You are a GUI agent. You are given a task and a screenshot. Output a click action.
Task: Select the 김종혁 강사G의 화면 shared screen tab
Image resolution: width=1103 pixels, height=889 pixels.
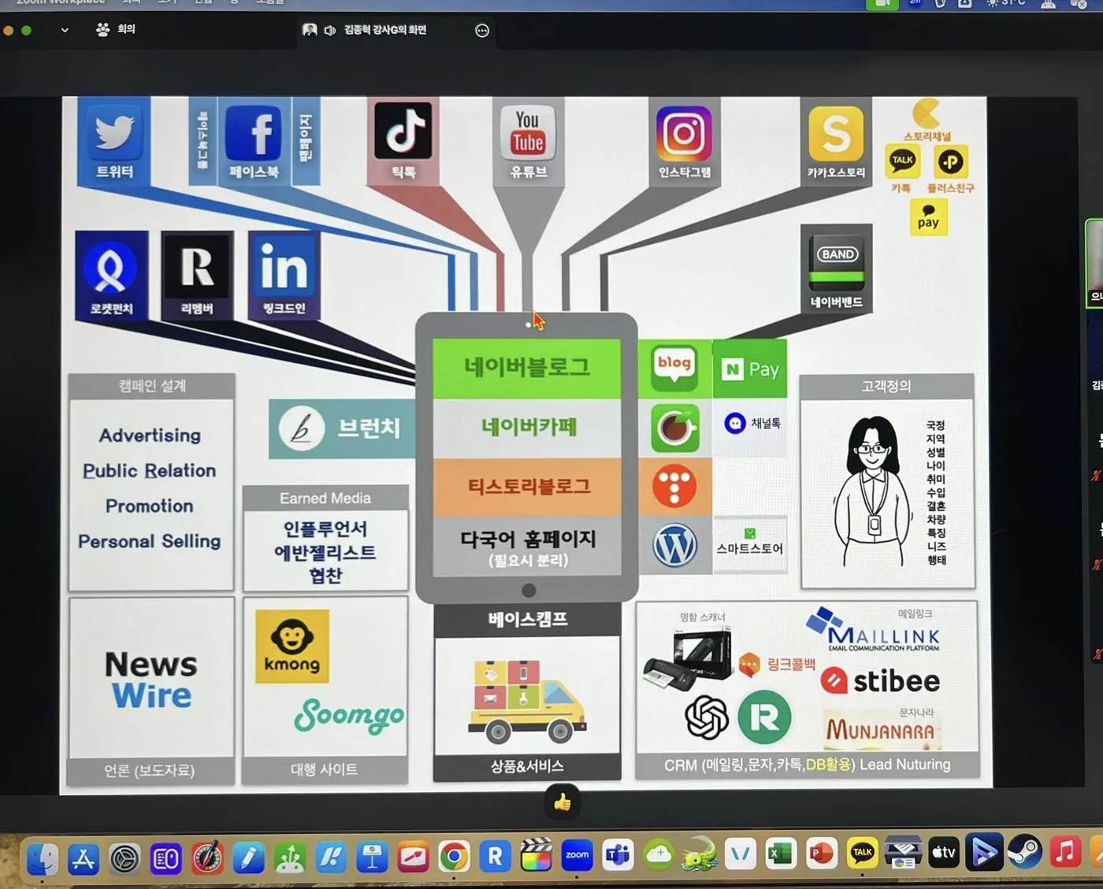point(384,30)
